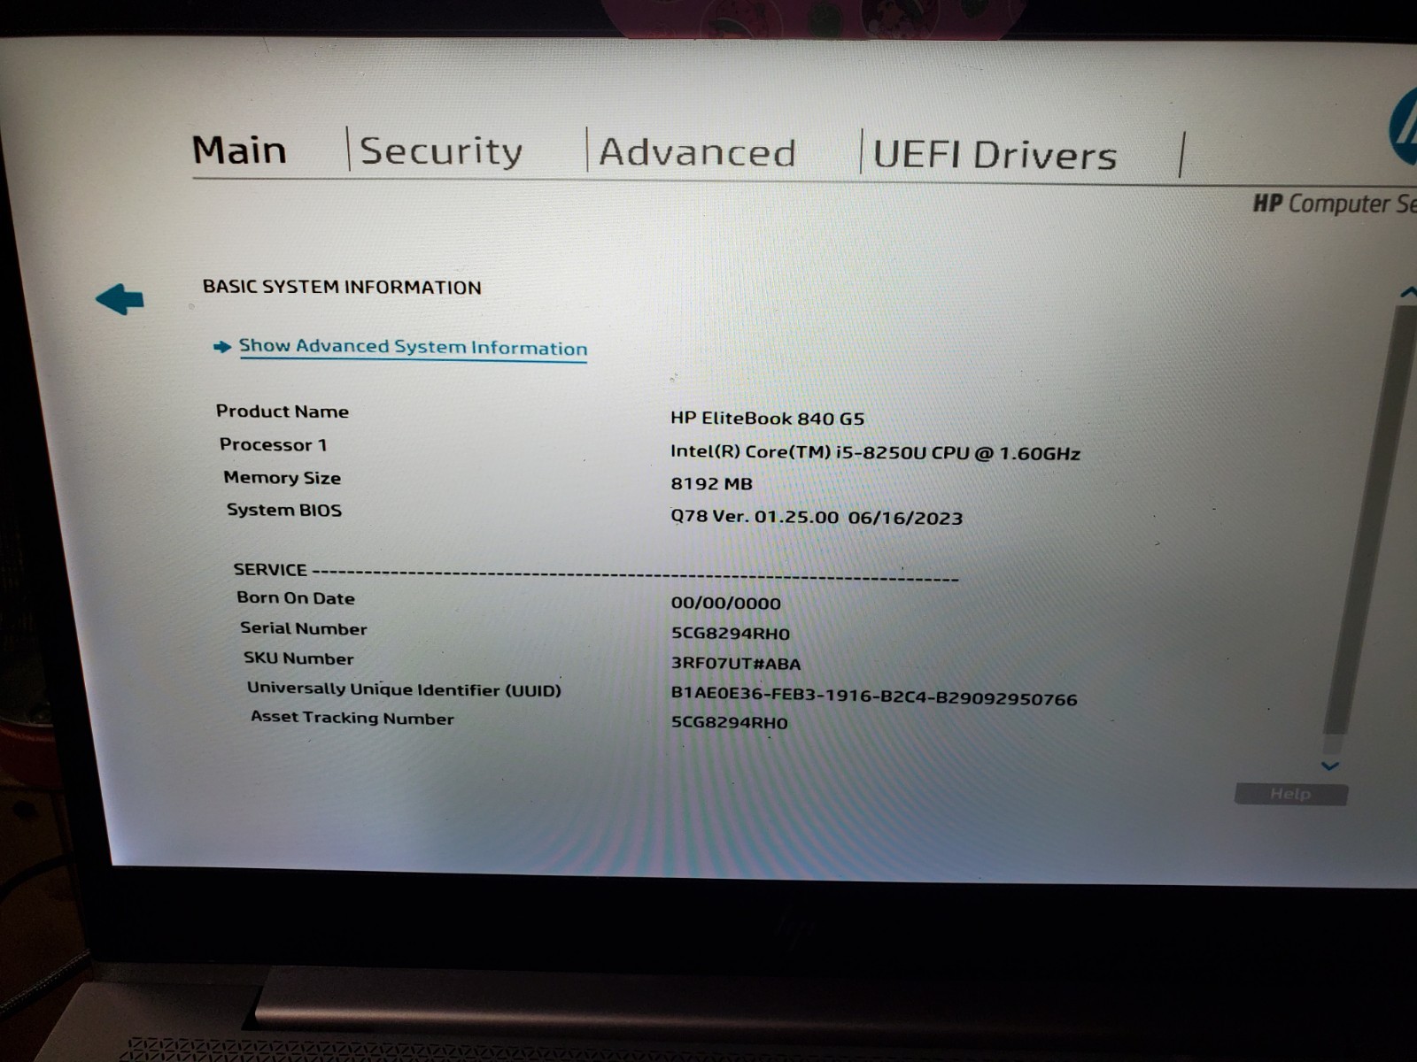Select the System BIOS label
Viewport: 1417px width, 1062px height.
[x=283, y=510]
